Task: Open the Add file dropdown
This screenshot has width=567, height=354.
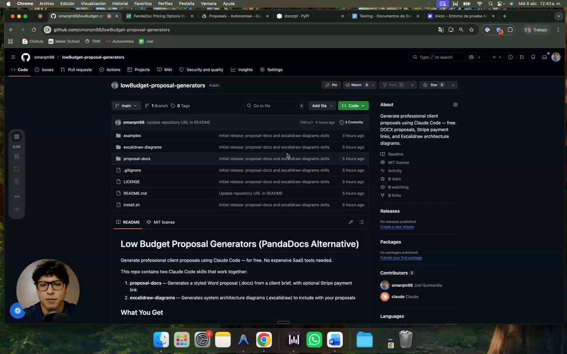Action: 322,106
